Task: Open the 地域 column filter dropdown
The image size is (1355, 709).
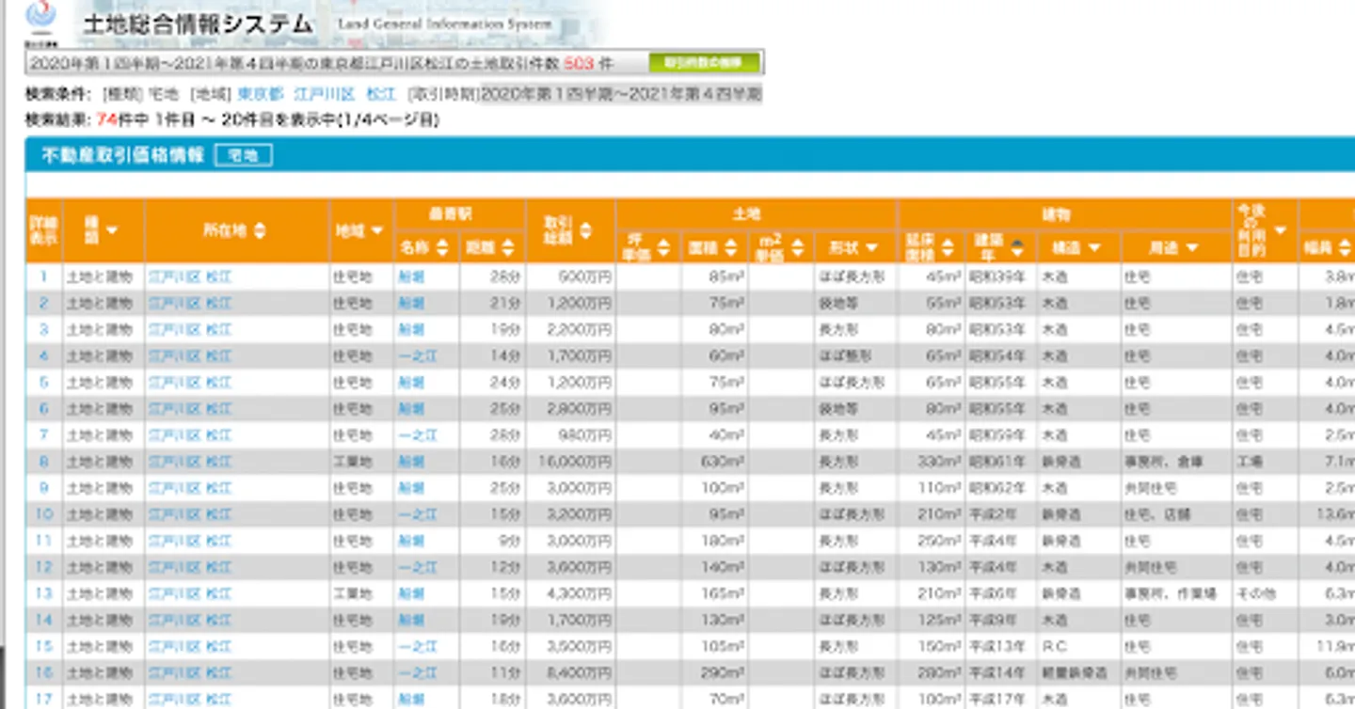Action: tap(377, 230)
